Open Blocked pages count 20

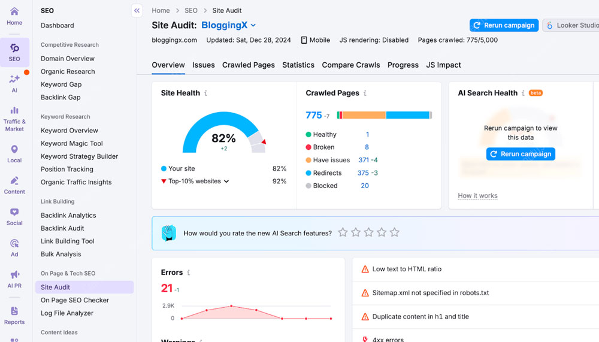(x=365, y=186)
